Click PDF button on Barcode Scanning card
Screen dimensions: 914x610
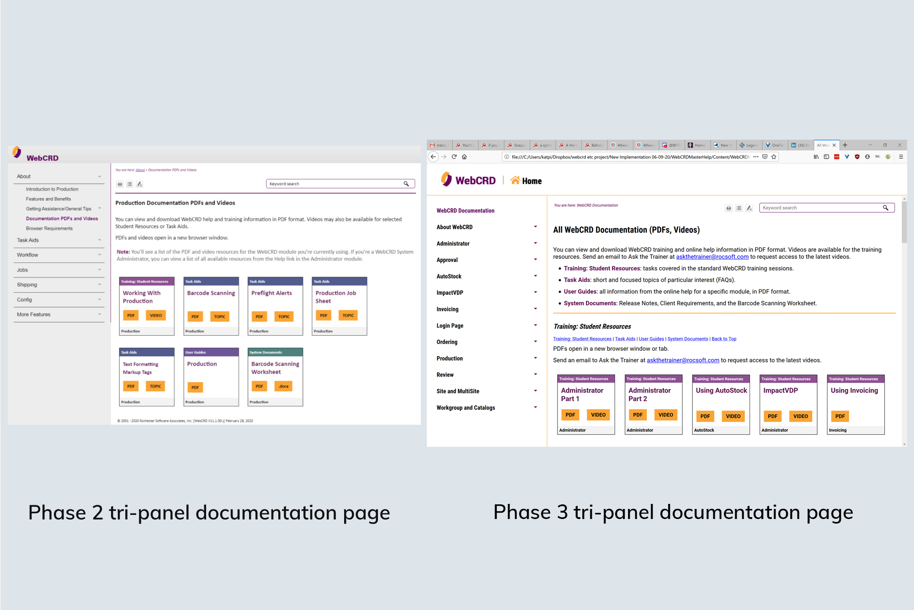point(195,316)
